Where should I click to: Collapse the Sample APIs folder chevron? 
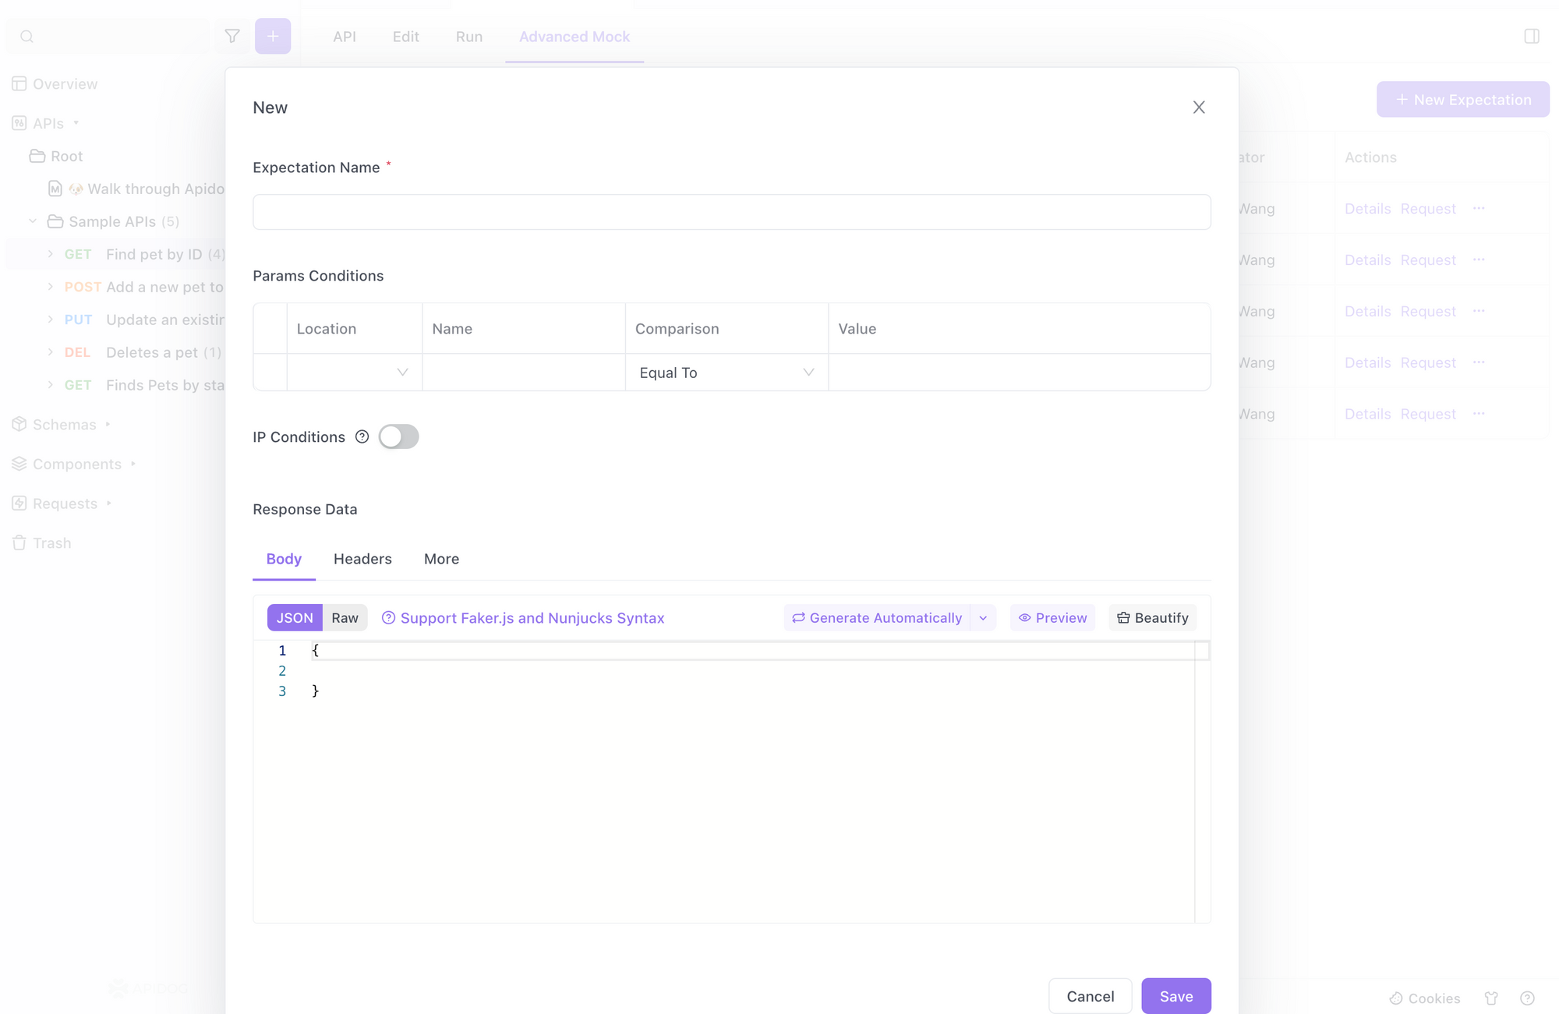[34, 221]
